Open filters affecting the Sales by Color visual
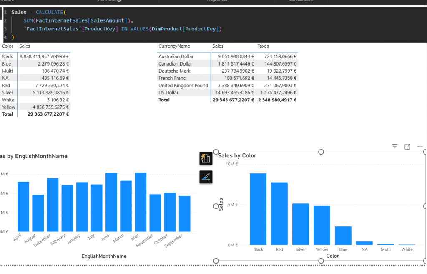Screen dimensions: 427x274 point(394,146)
